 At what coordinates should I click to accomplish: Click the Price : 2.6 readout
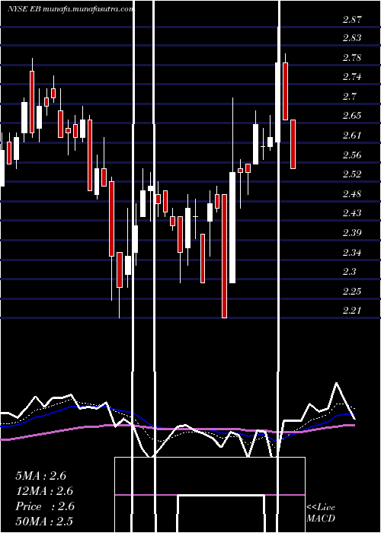[44, 506]
